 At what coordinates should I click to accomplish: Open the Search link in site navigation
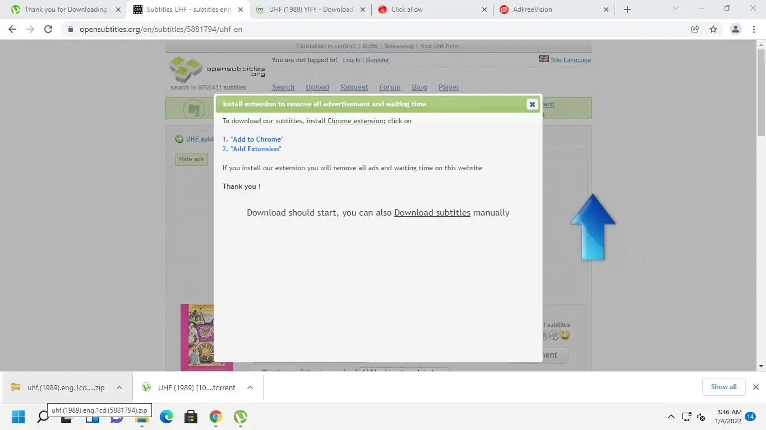click(x=283, y=87)
